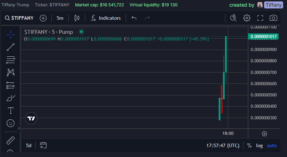Open chart settings gear
The image size is (287, 157).
(247, 18)
